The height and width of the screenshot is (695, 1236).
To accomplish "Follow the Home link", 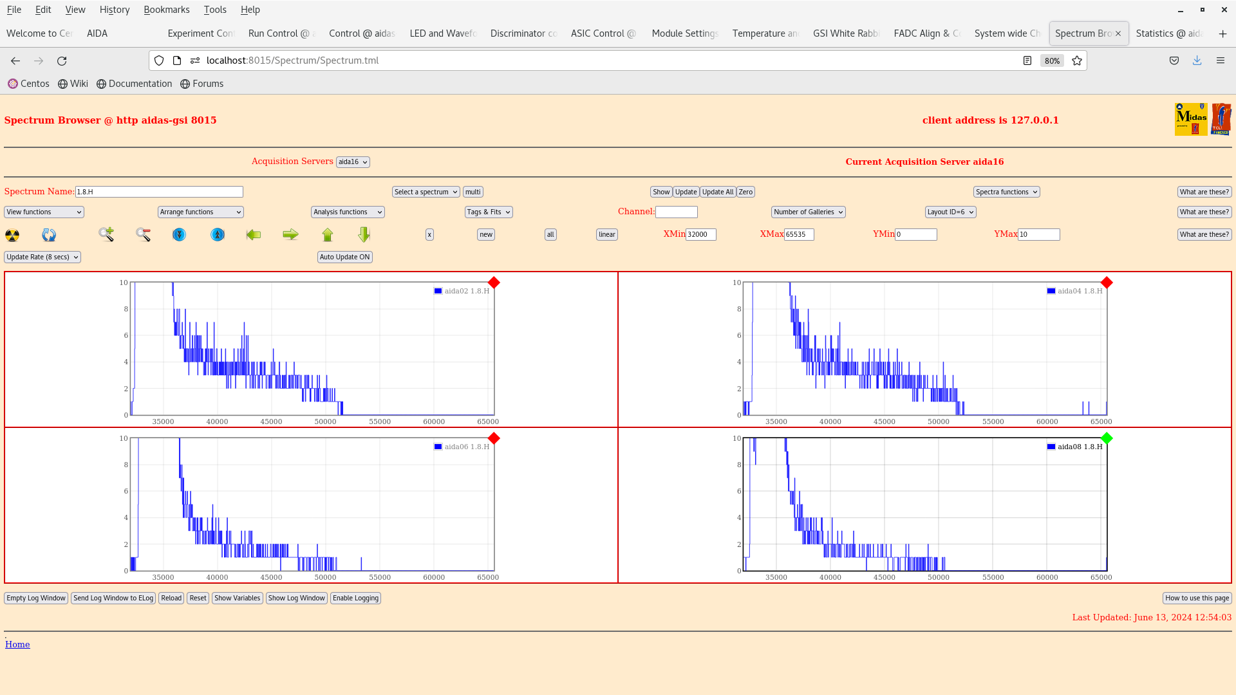I will tap(17, 644).
